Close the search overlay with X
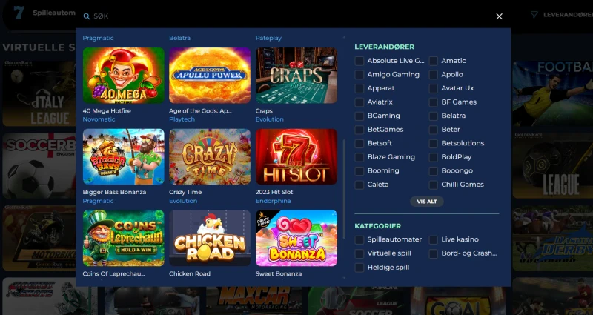The height and width of the screenshot is (315, 593). pyautogui.click(x=499, y=16)
